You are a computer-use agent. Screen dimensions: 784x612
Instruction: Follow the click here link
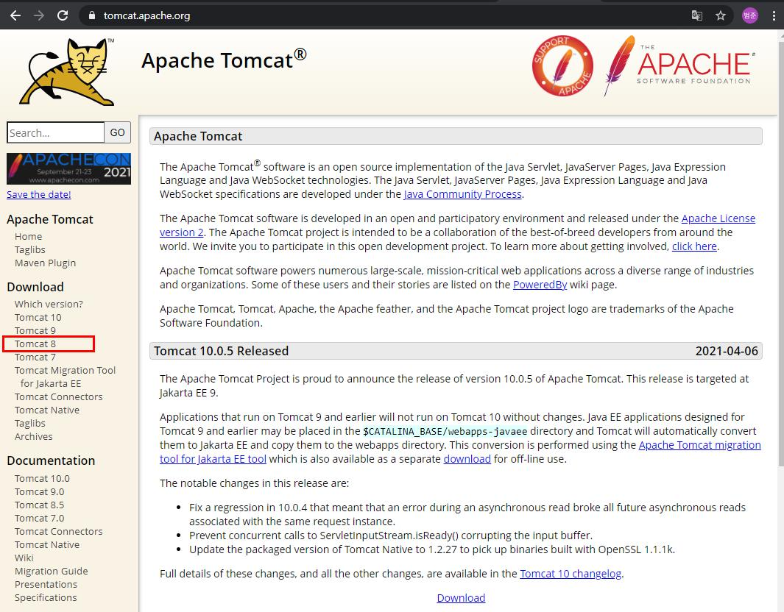[x=694, y=246]
